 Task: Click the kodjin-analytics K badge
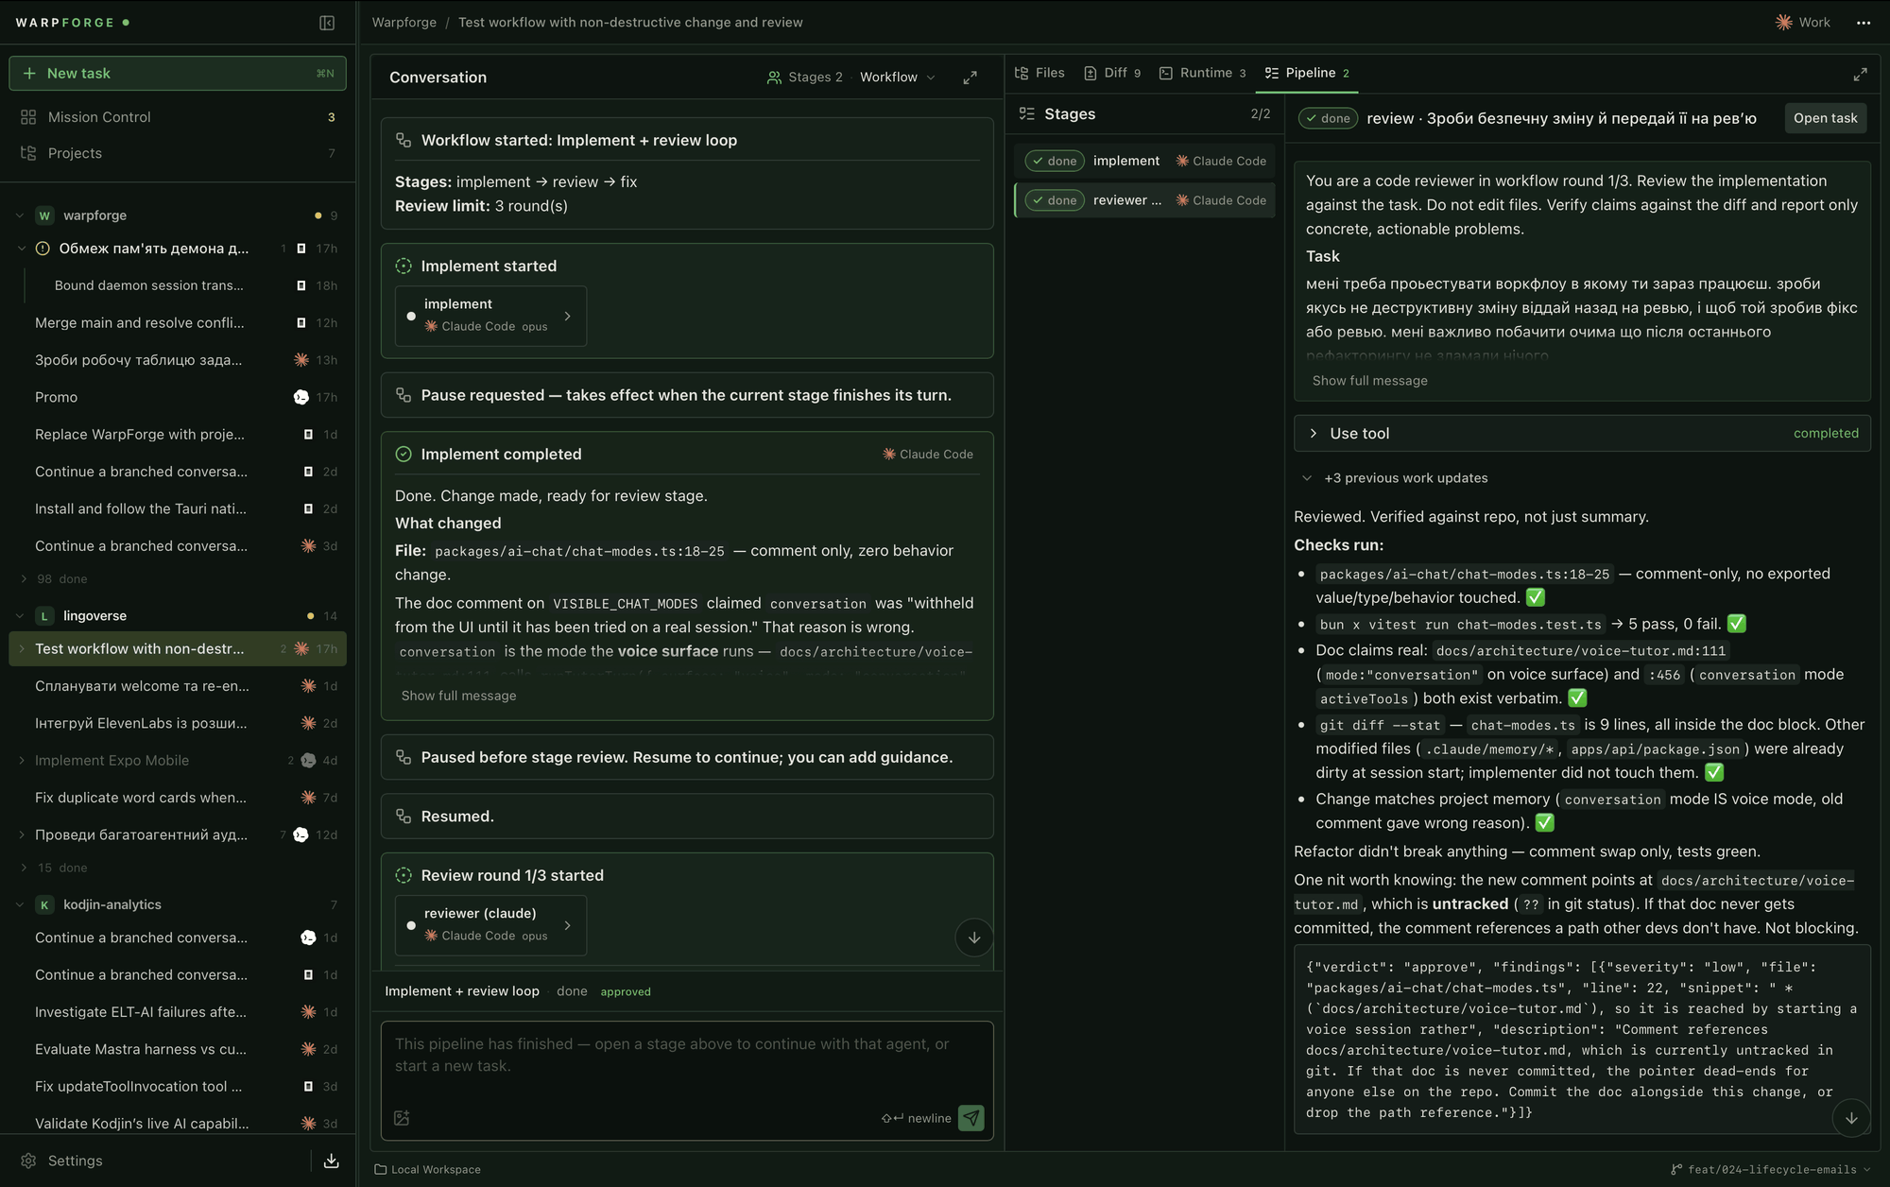44,905
